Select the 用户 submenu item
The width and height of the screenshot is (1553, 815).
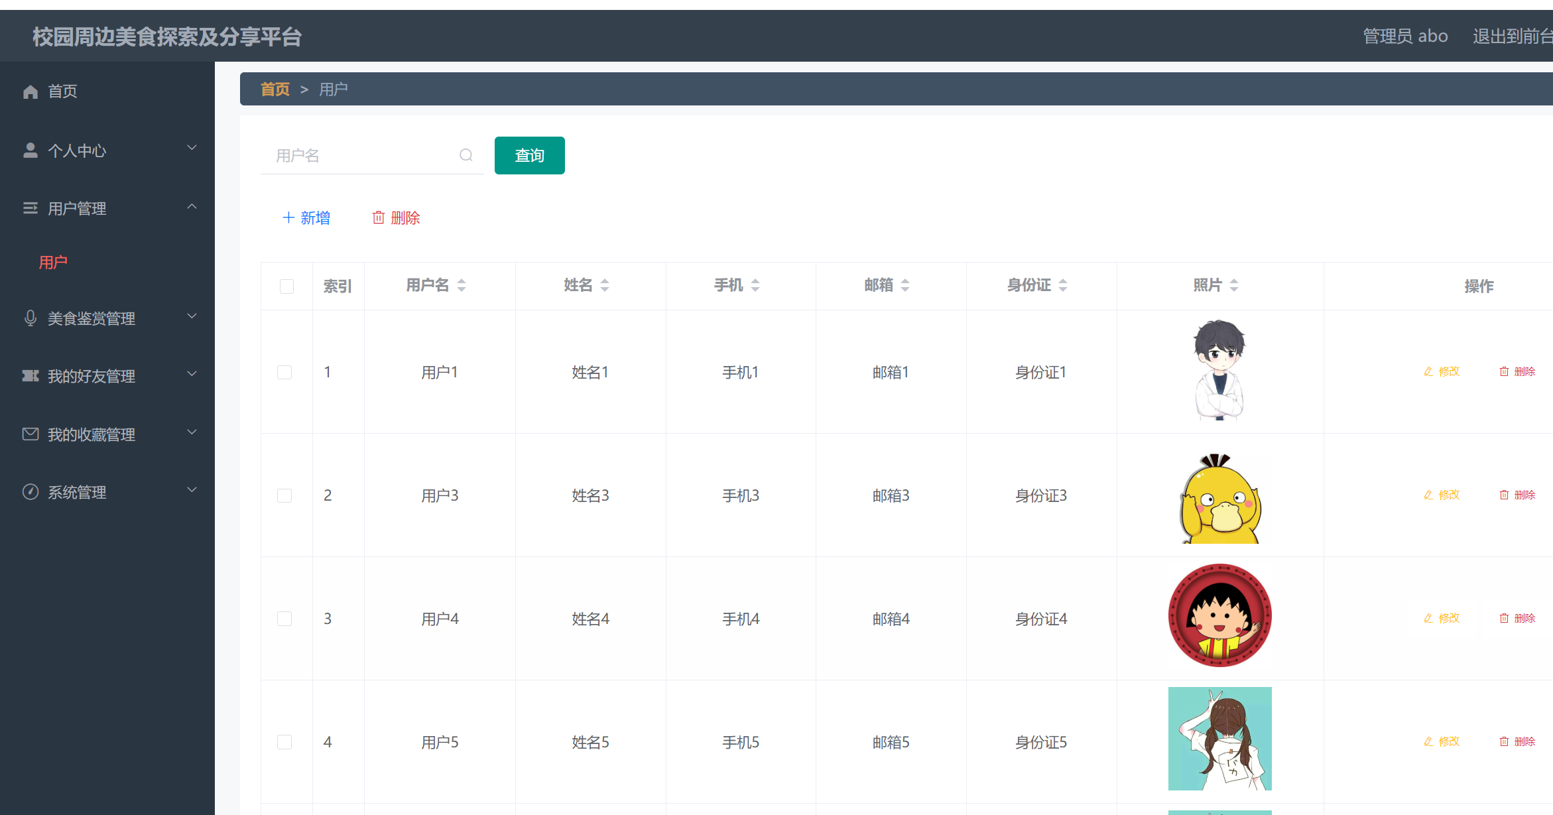53,263
